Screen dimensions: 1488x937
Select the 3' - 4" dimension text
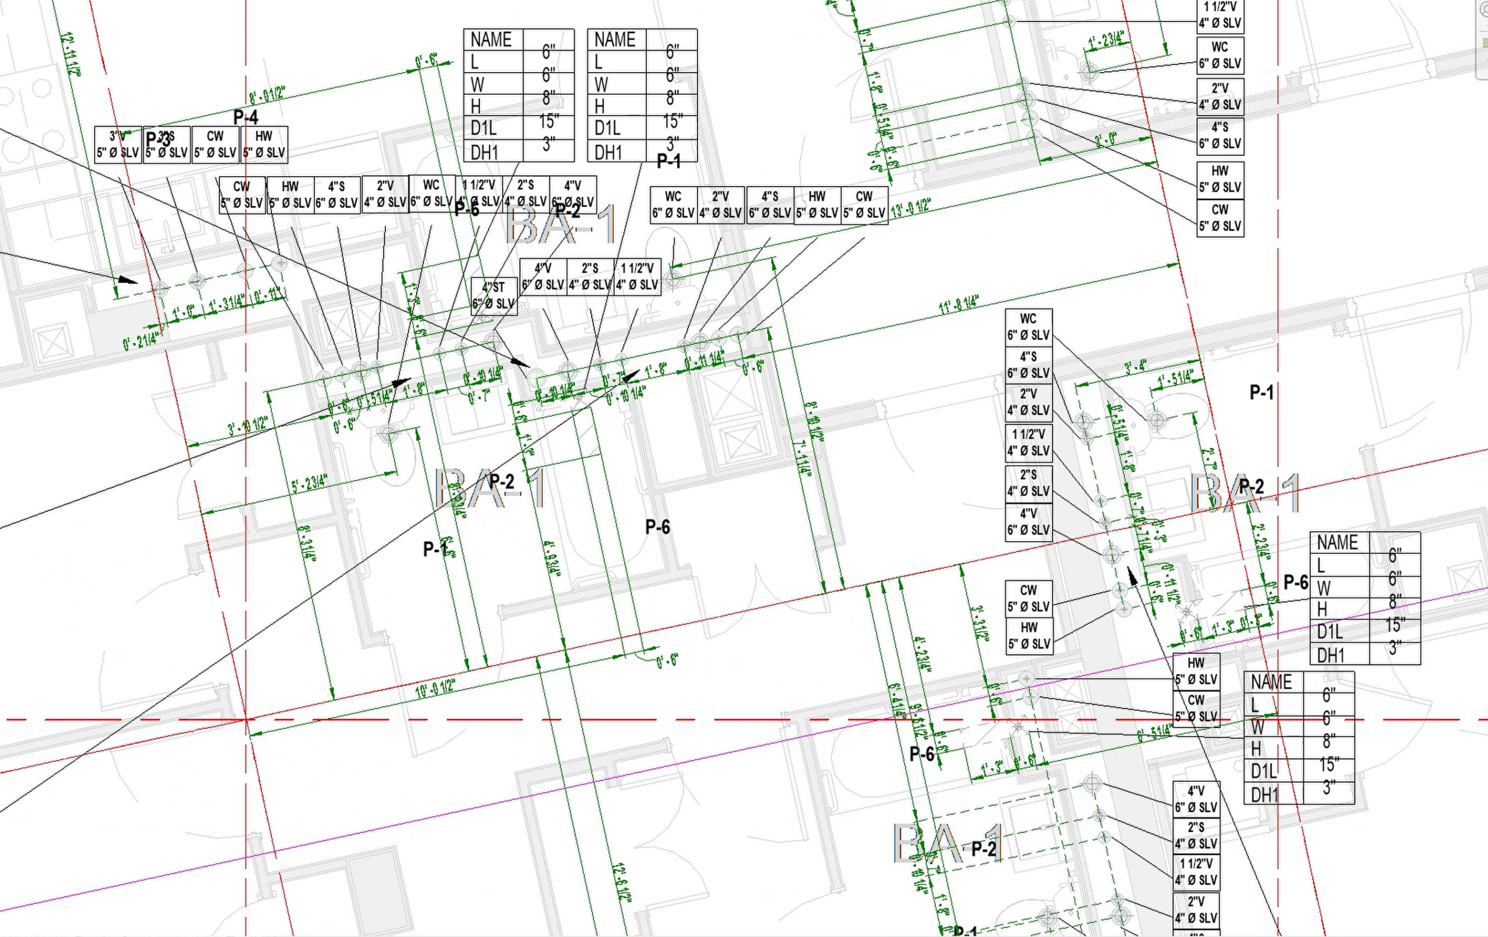click(1135, 367)
